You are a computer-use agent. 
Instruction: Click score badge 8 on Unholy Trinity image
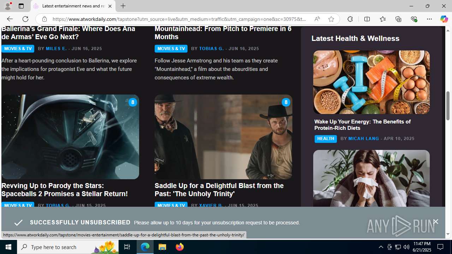click(286, 102)
